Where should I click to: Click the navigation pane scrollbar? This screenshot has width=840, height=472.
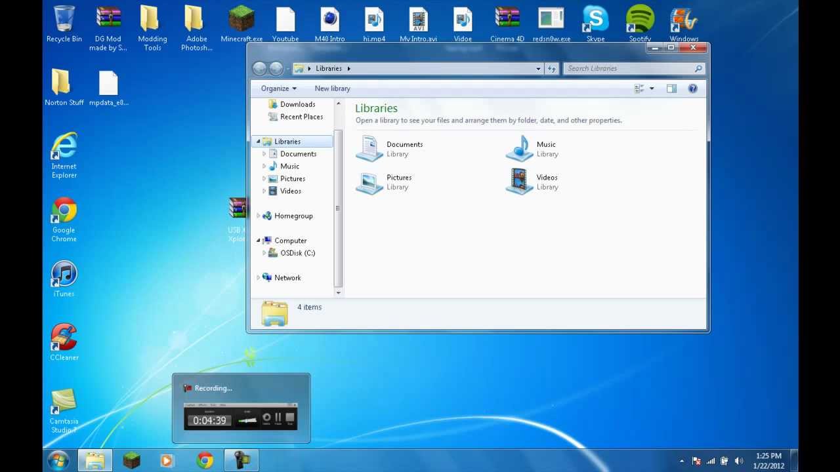click(x=338, y=208)
